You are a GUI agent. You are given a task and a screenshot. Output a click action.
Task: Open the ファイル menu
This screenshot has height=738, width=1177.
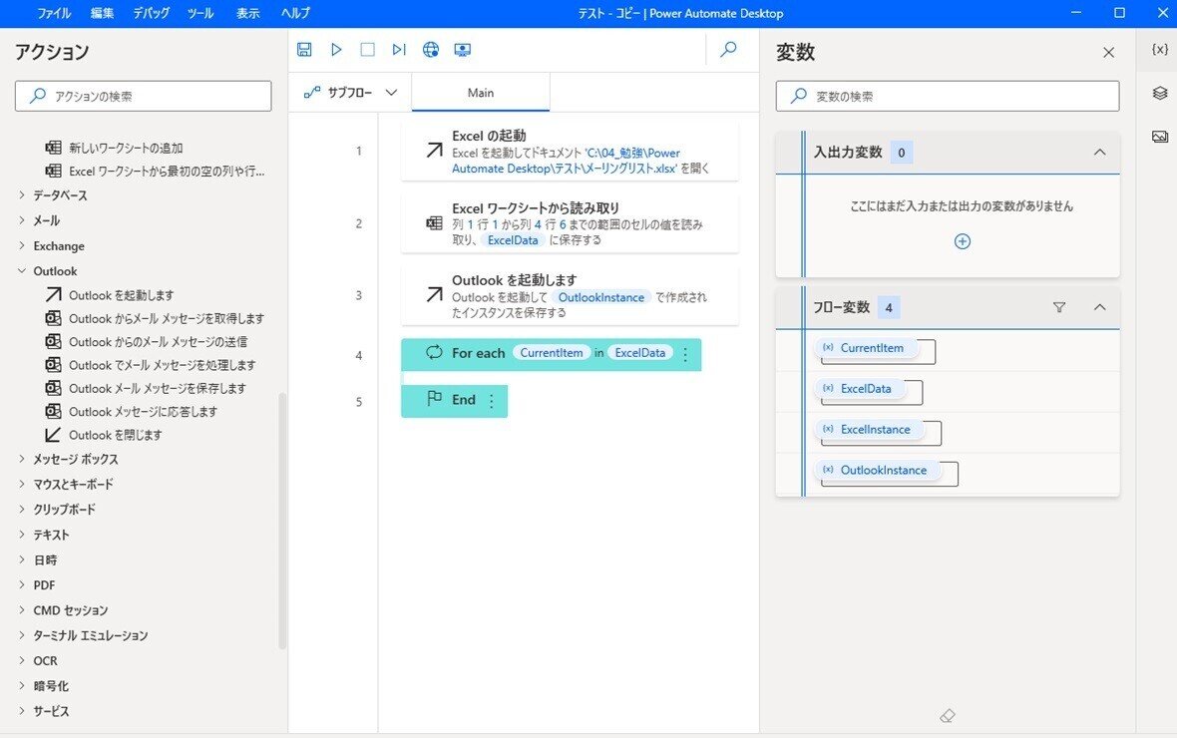click(x=54, y=14)
